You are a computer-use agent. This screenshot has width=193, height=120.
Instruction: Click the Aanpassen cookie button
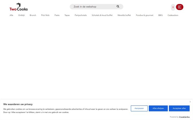139,108
